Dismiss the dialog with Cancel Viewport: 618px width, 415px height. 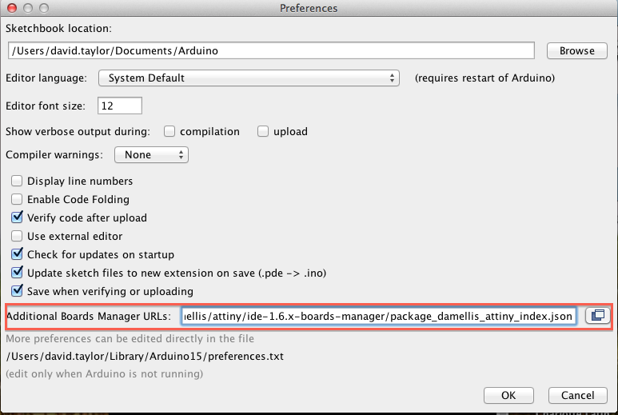577,395
